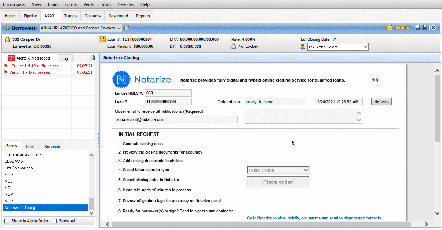
Task: Click the forms list scroll up arrow
Action: click(x=92, y=154)
